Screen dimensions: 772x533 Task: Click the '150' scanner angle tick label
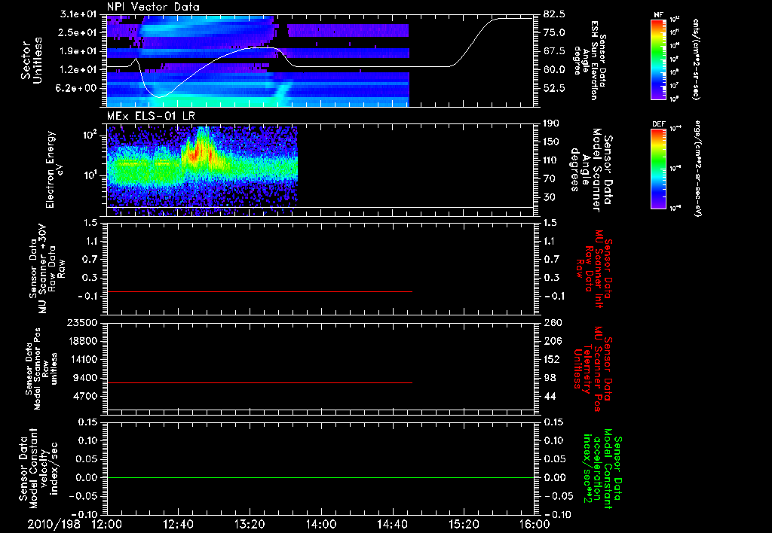click(552, 142)
